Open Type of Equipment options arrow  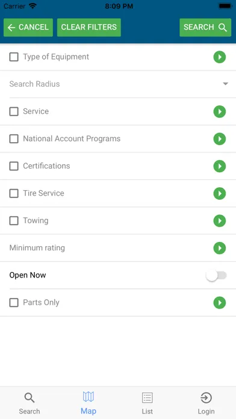pos(219,57)
